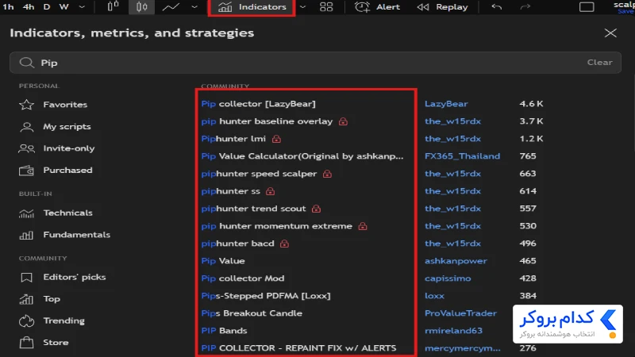The height and width of the screenshot is (357, 635).
Task: Open the indicator templates grid icon
Action: [x=326, y=7]
